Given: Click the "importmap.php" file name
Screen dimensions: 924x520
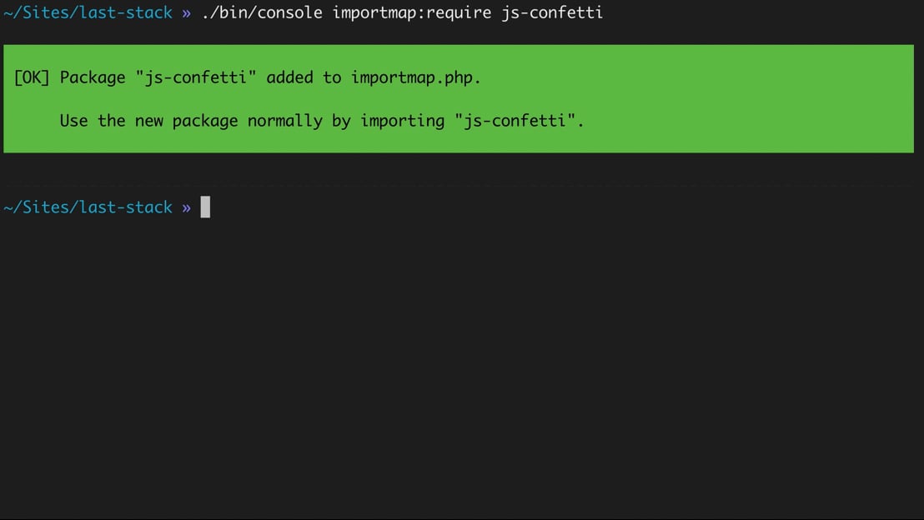Looking at the screenshot, I should pos(412,77).
